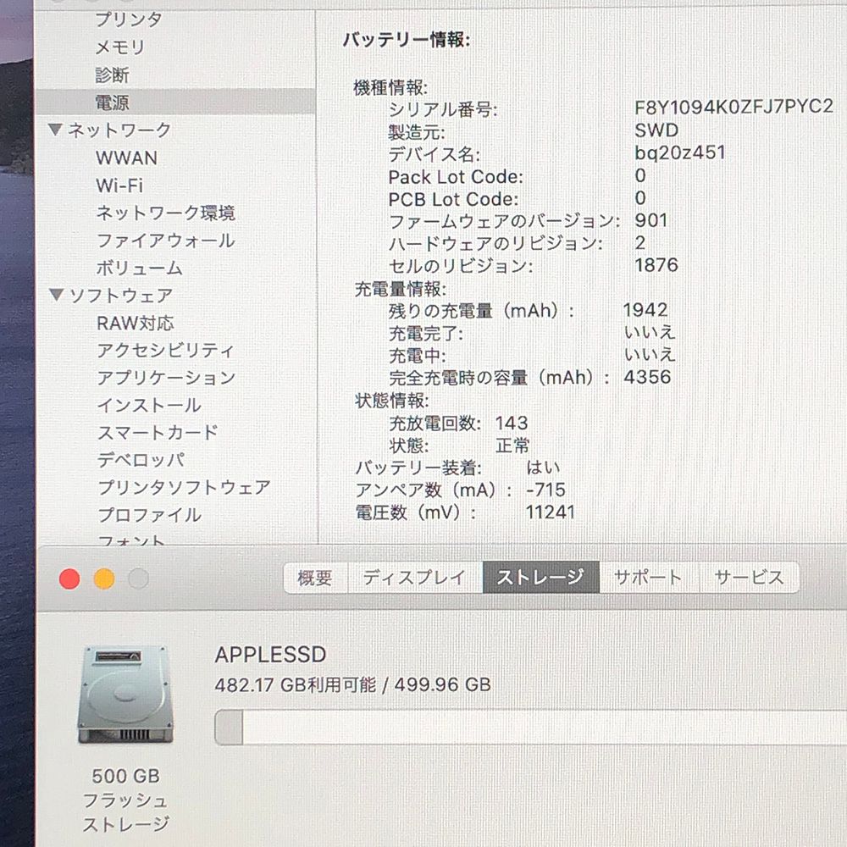Select アプリケーション in the sidebar
The height and width of the screenshot is (847, 847).
(x=166, y=378)
